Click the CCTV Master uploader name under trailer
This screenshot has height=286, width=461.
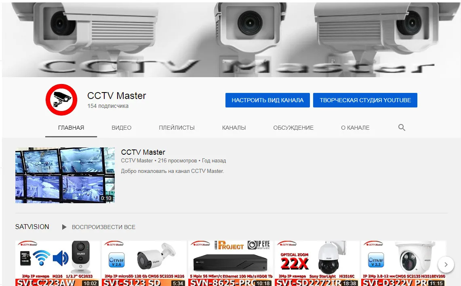click(137, 160)
